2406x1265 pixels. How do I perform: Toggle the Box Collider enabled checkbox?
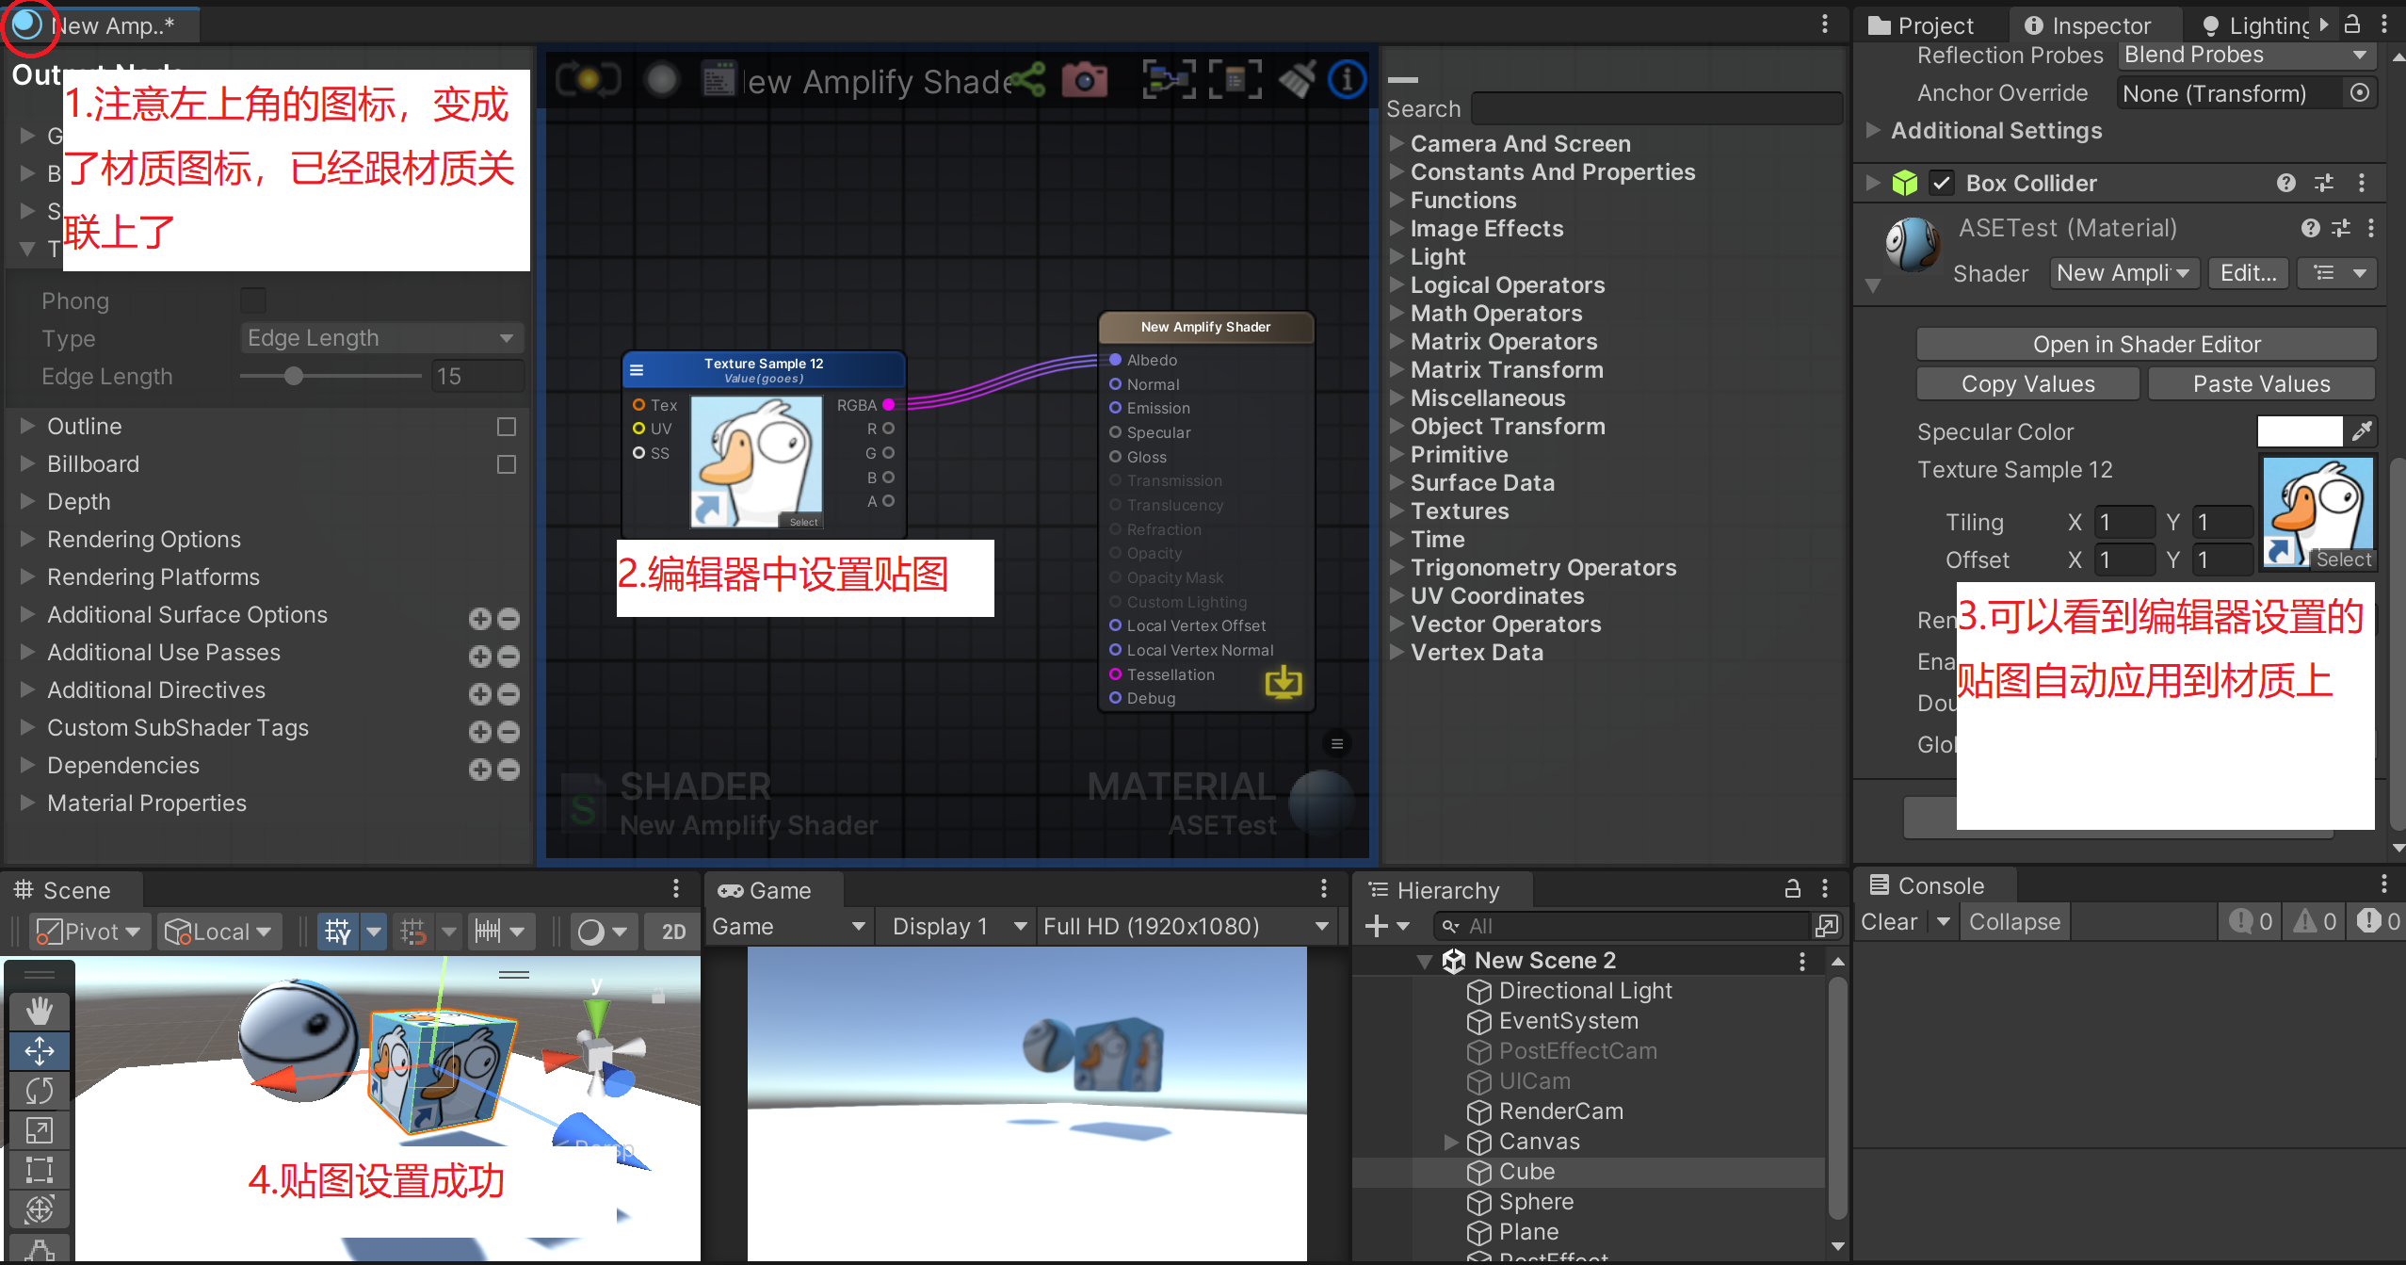(1941, 183)
